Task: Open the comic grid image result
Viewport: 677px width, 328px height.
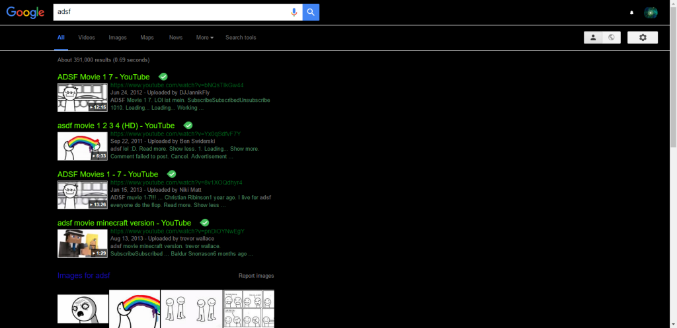Action: [x=249, y=309]
